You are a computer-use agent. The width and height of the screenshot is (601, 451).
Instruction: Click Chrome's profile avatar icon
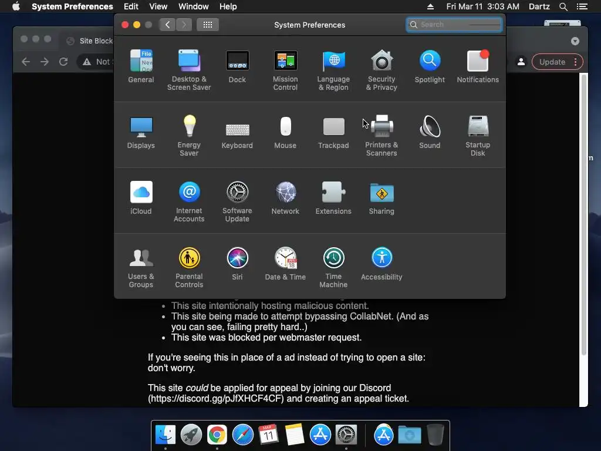point(521,62)
